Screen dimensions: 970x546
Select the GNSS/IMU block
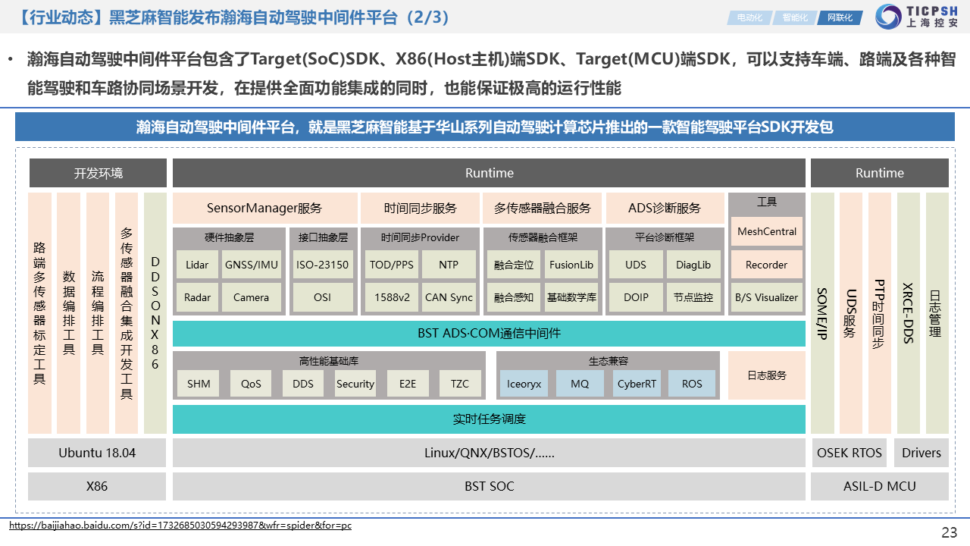pos(251,265)
